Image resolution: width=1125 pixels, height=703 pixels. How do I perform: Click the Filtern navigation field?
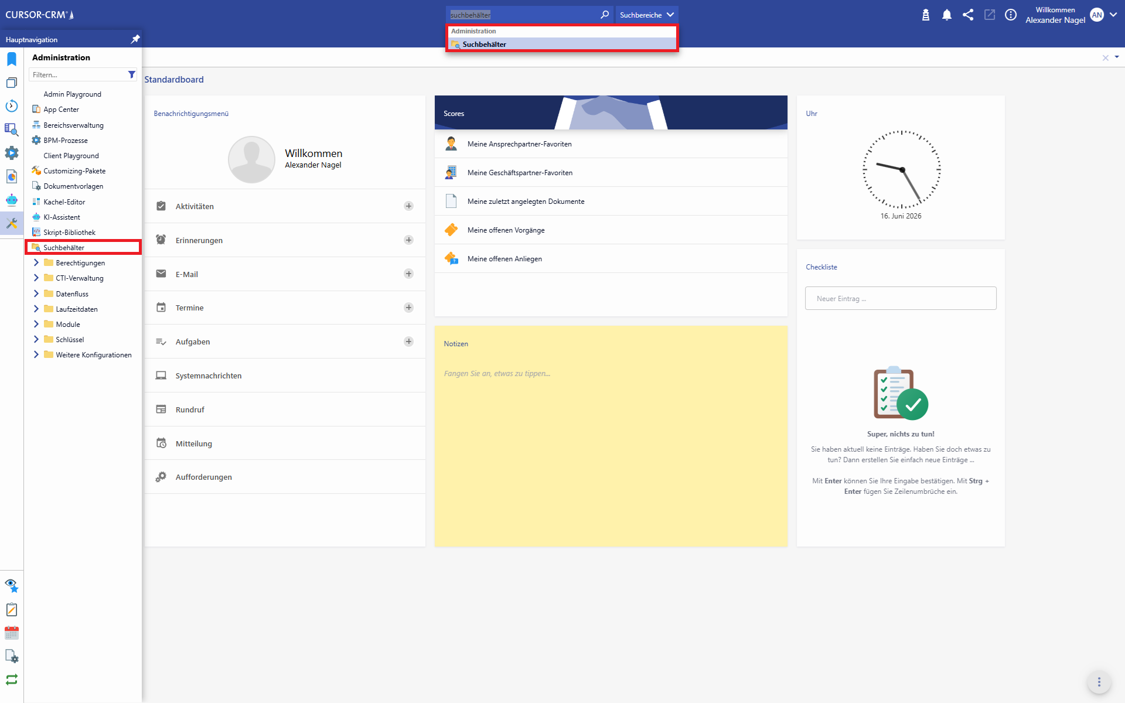tap(77, 74)
